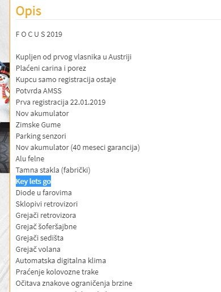The height and width of the screenshot is (292, 221).
Task: Click Automatska digitalna klima text
Action: 61,261
